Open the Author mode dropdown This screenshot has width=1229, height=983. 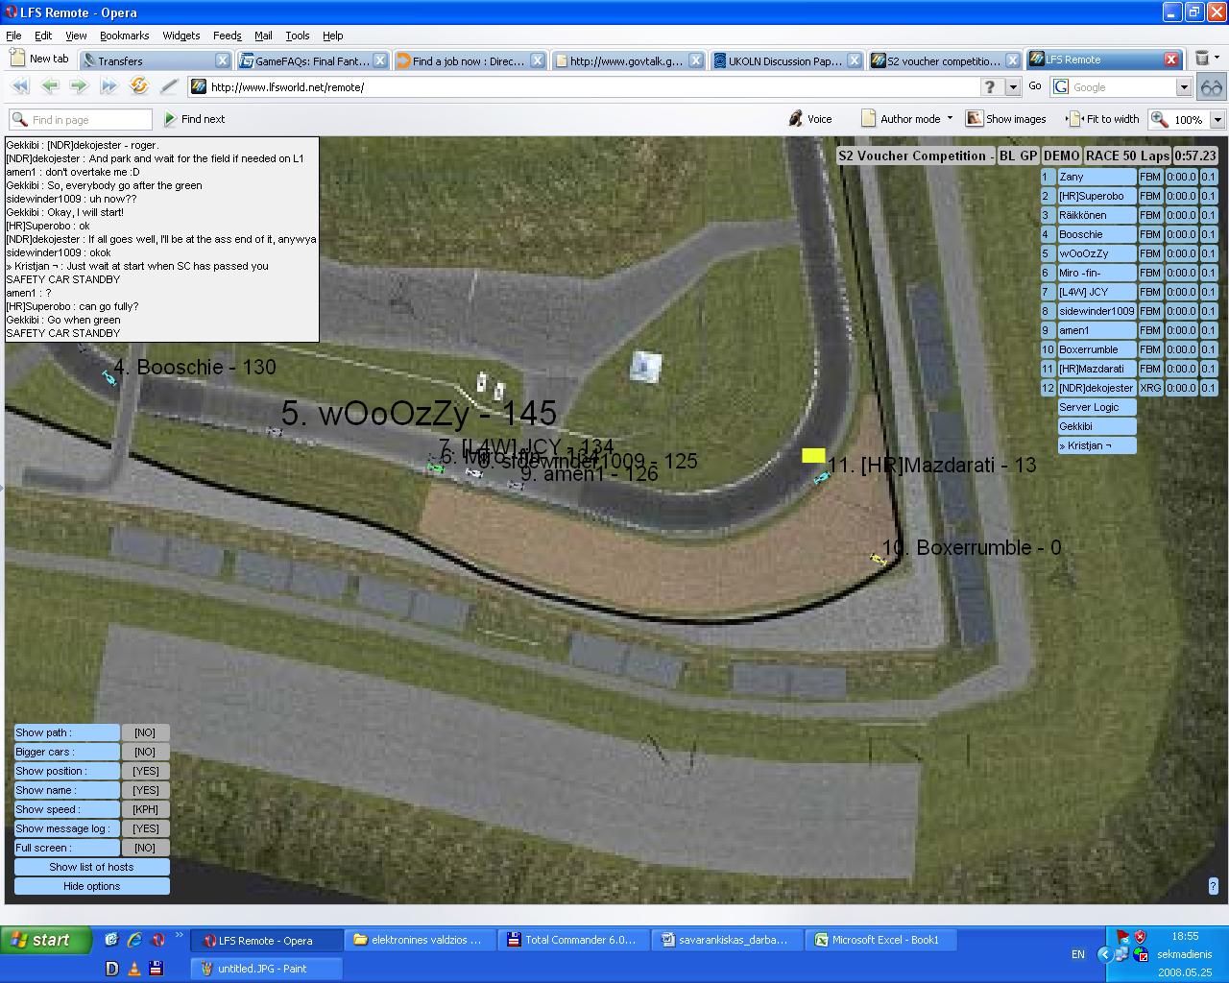(x=950, y=119)
